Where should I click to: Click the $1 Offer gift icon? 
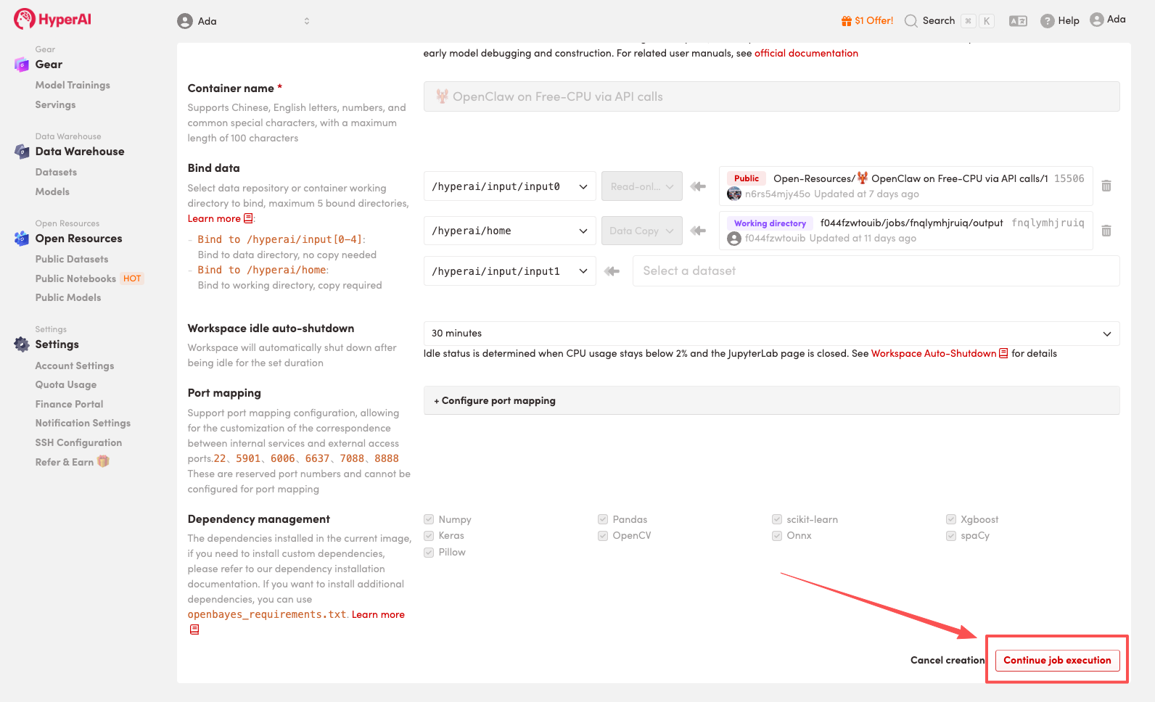[846, 21]
